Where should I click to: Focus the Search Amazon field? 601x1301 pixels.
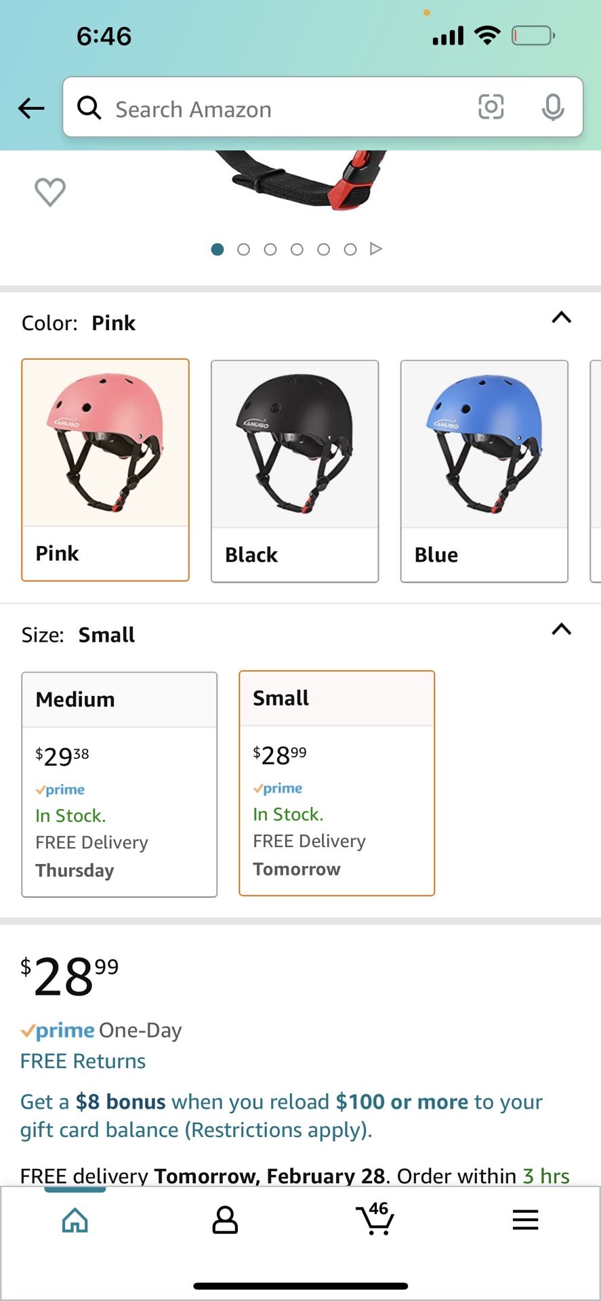pyautogui.click(x=285, y=108)
